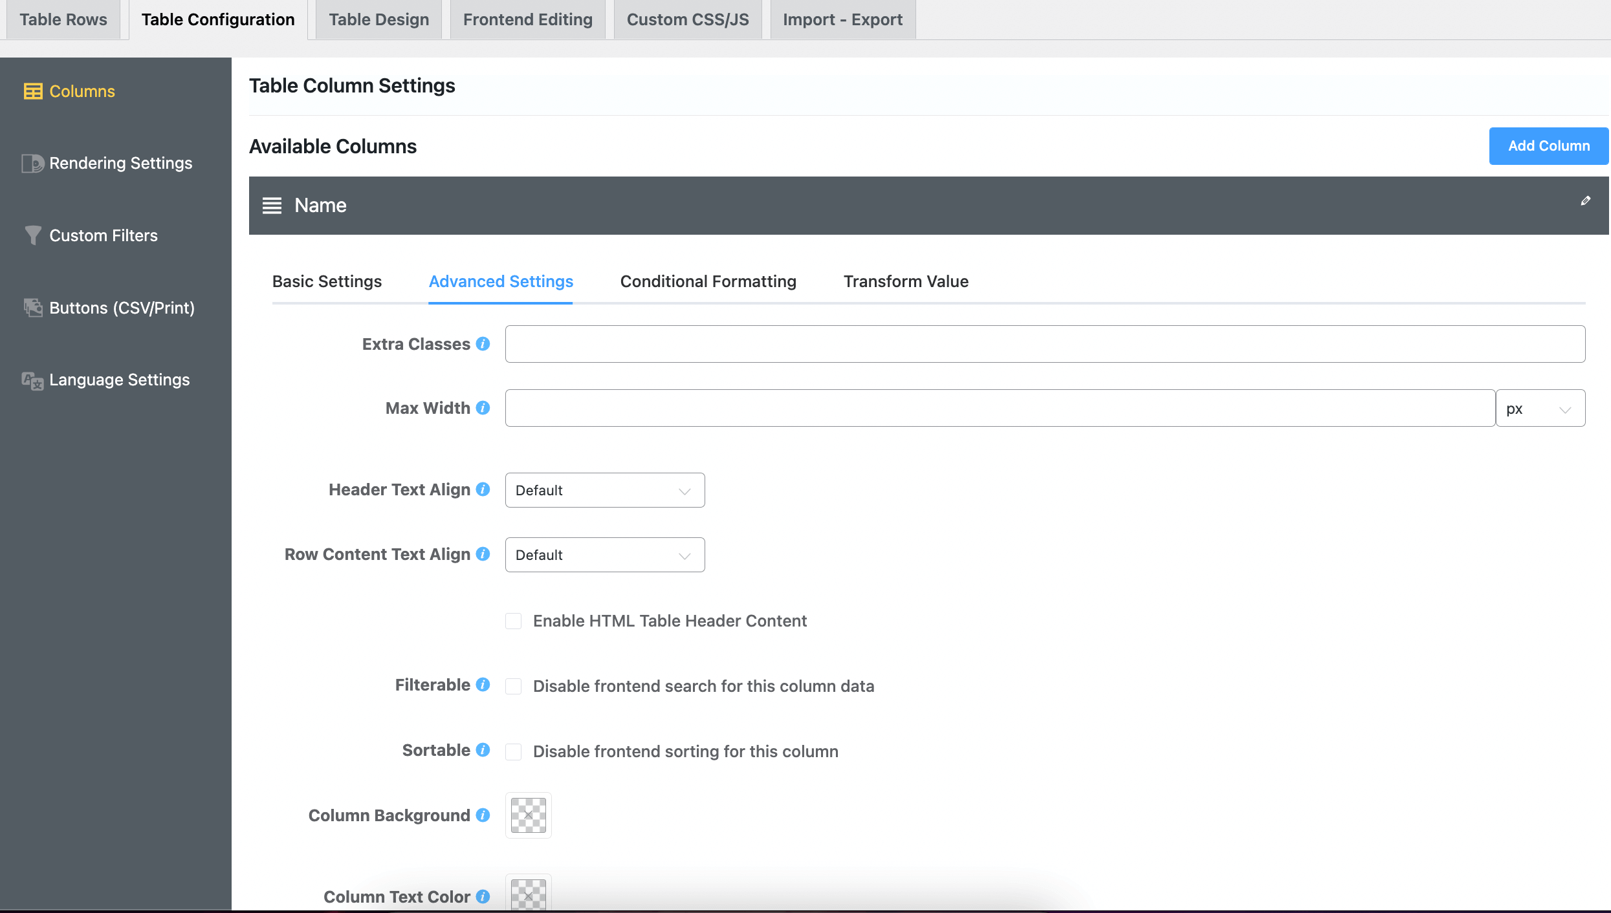Click the Rendering Settings icon

[x=32, y=163]
